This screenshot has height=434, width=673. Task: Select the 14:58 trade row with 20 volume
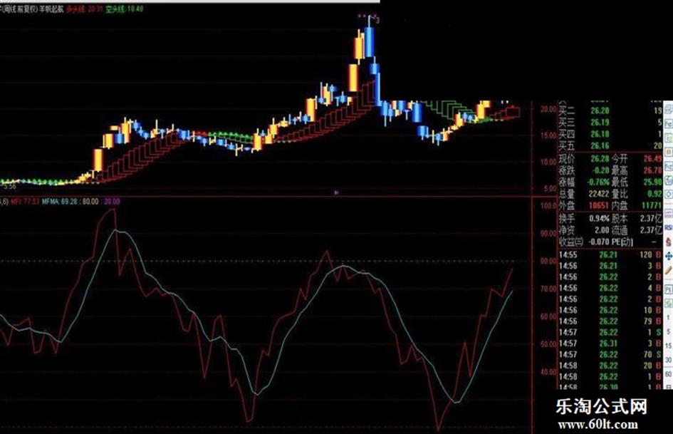point(610,366)
